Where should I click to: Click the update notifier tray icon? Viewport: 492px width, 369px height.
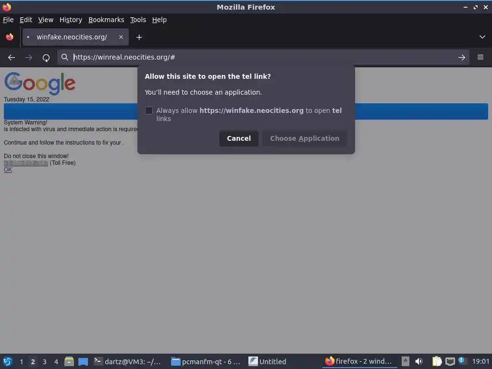462,361
